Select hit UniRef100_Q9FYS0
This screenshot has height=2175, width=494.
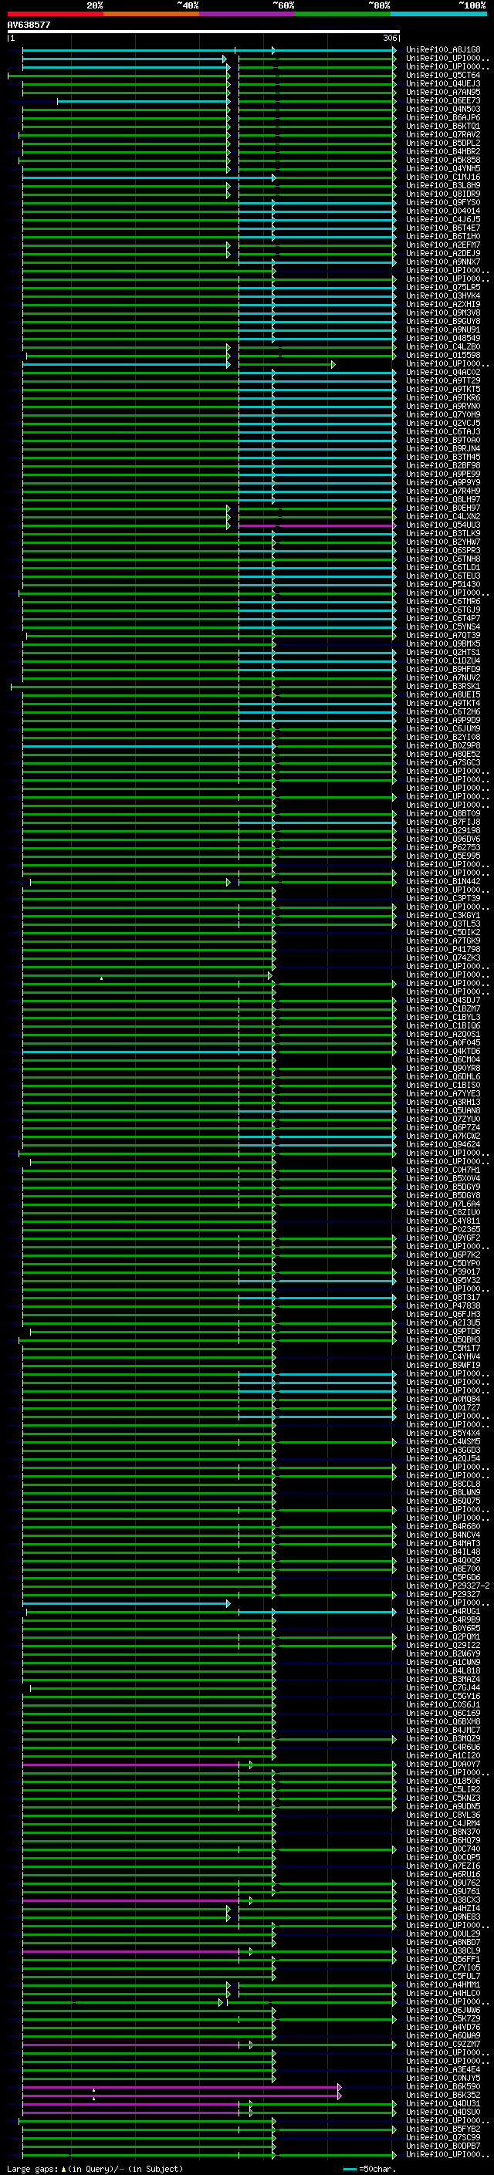click(x=443, y=202)
